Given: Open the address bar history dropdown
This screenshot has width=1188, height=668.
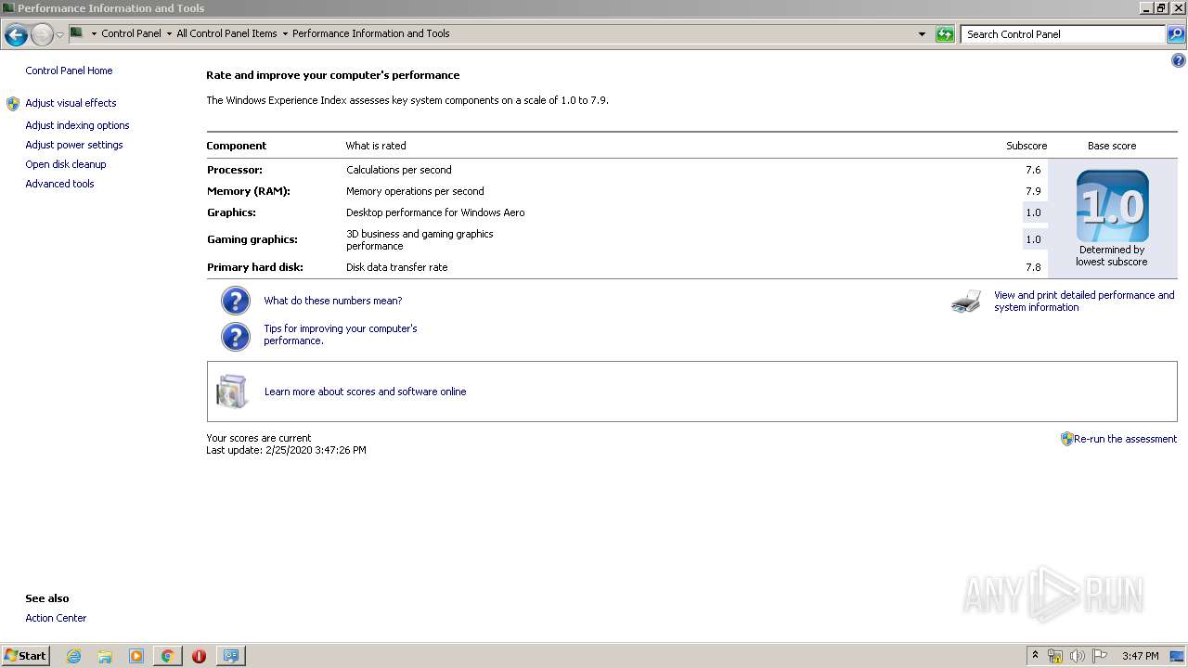Looking at the screenshot, I should pyautogui.click(x=922, y=34).
